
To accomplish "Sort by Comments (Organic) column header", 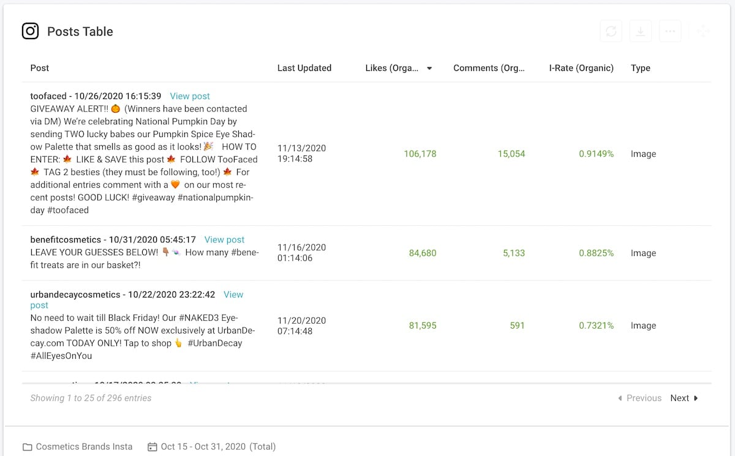I will point(489,68).
